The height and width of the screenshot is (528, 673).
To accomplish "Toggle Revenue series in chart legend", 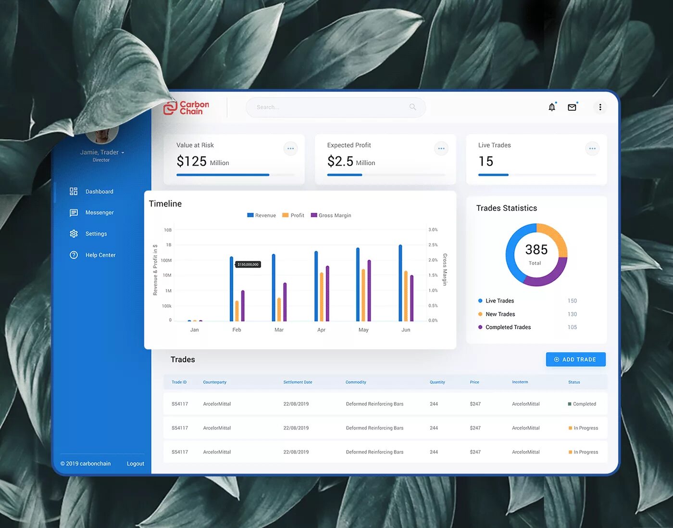I will tap(262, 215).
